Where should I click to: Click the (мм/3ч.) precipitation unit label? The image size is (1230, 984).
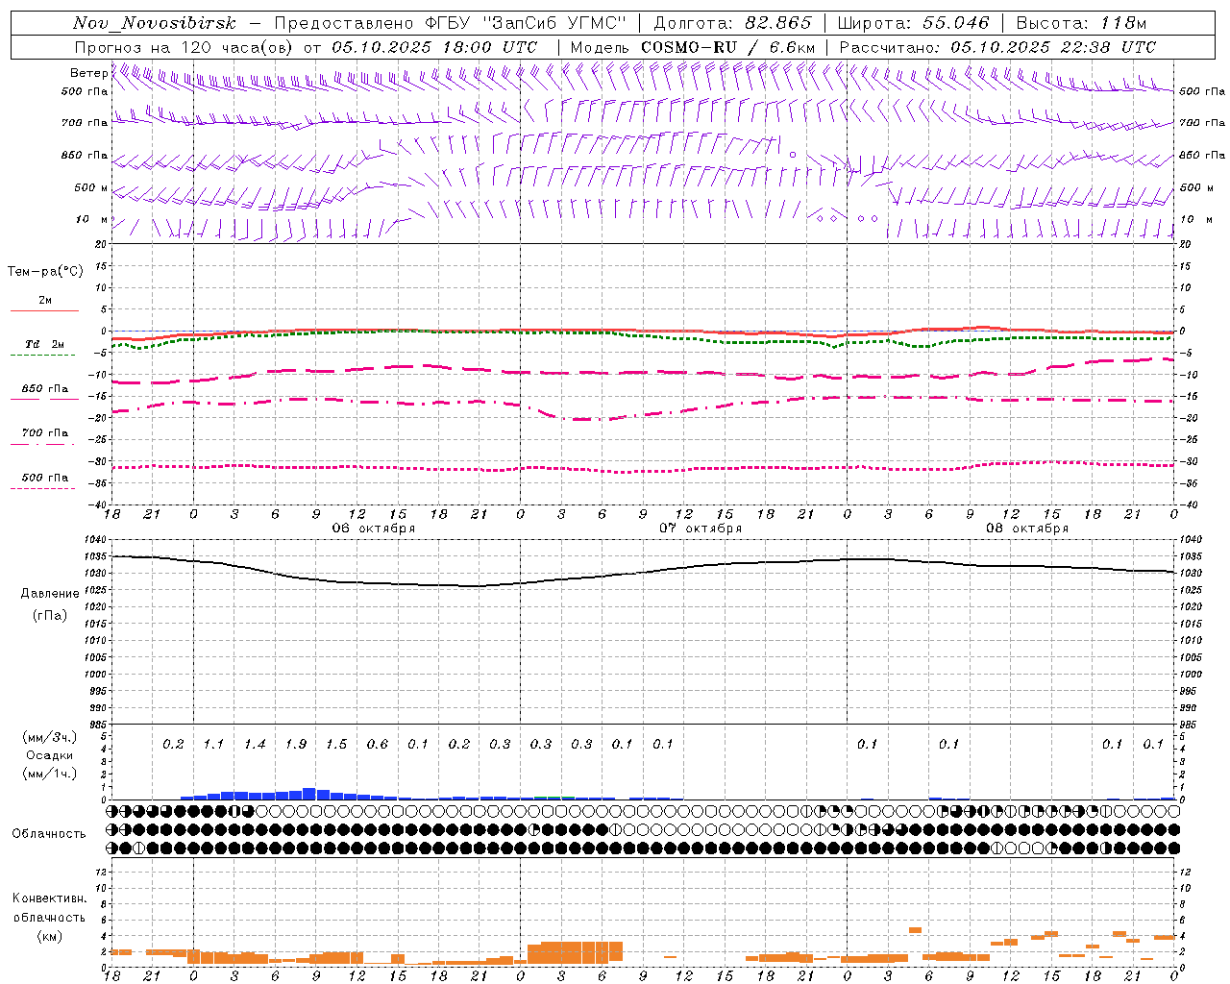50,737
